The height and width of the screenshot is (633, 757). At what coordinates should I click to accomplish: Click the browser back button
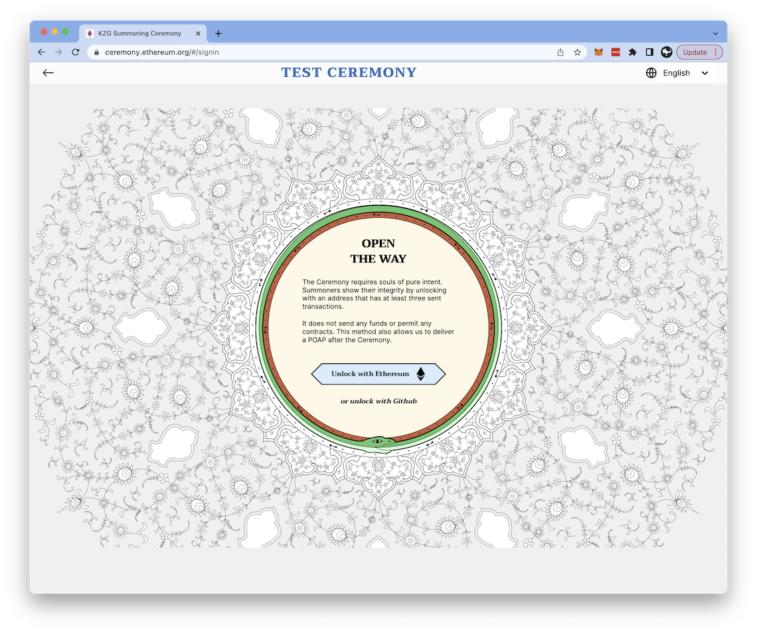tap(41, 52)
